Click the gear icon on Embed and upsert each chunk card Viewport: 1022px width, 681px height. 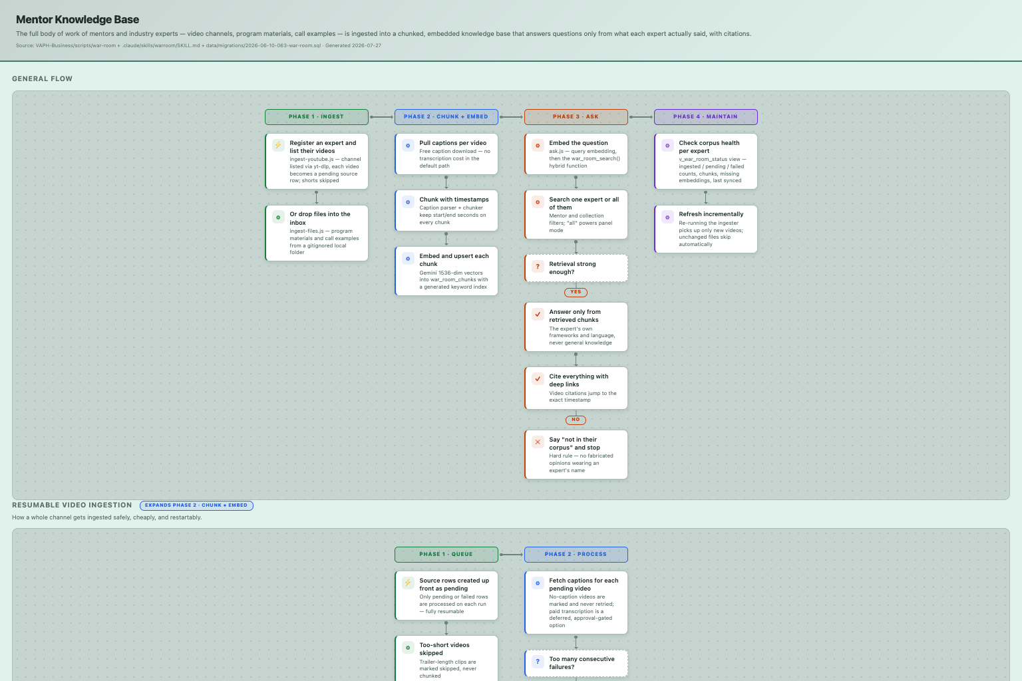(408, 258)
